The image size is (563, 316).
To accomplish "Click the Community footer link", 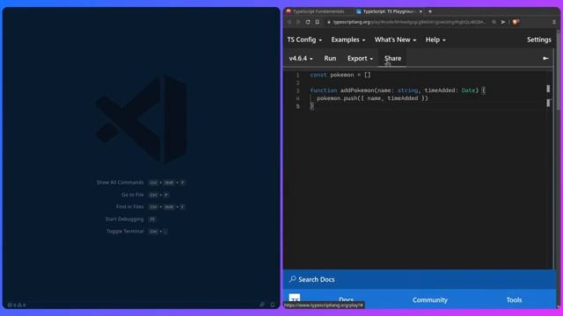I will [430, 300].
